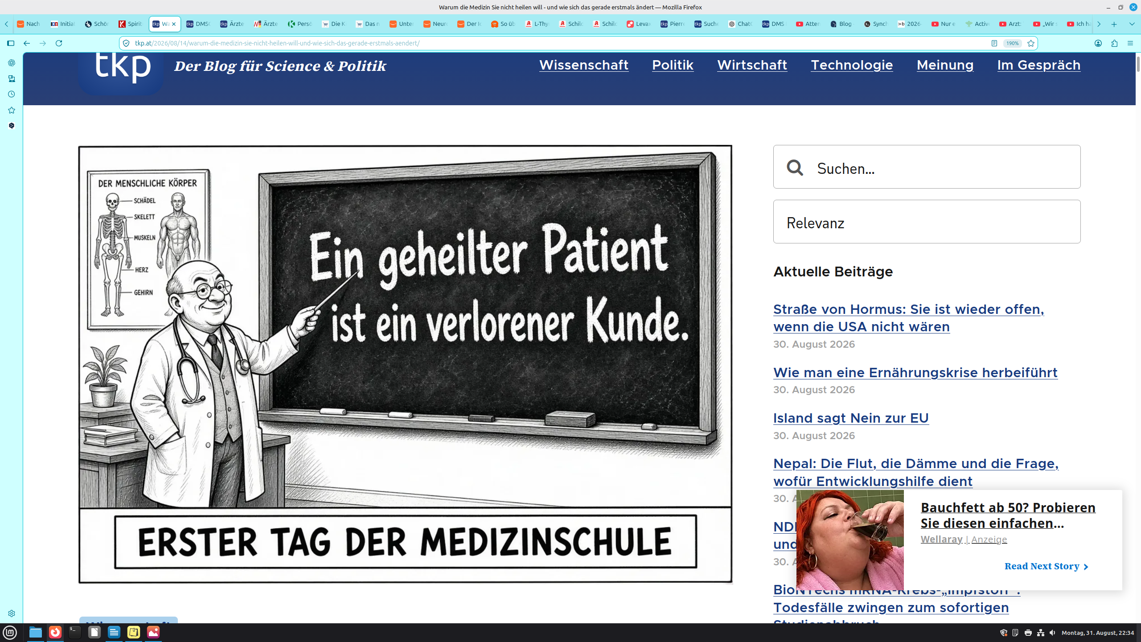
Task: Open the Terminal from taskbar
Action: coord(75,632)
